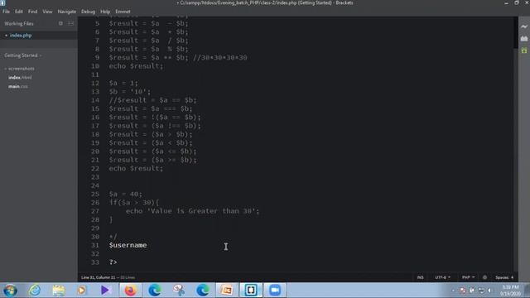This screenshot has height=298, width=530.
Task: Open the Find menu
Action: (33, 12)
